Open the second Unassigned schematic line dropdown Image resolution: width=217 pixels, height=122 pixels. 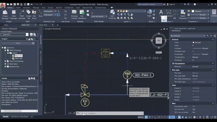[x=50, y=15]
